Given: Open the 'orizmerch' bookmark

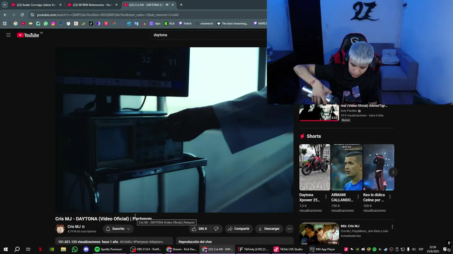Looking at the screenshot, I should 204,24.
